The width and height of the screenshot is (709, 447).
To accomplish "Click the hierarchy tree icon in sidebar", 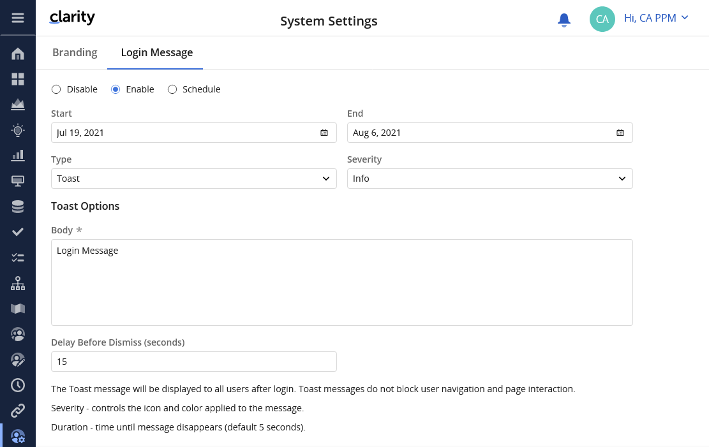I will 18,283.
